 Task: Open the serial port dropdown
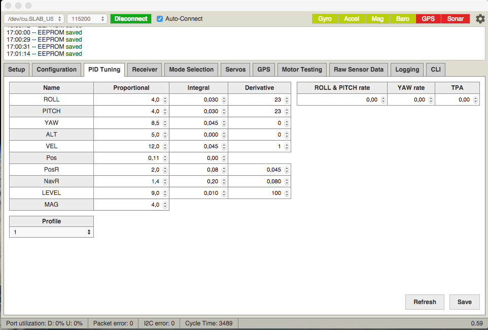click(34, 19)
